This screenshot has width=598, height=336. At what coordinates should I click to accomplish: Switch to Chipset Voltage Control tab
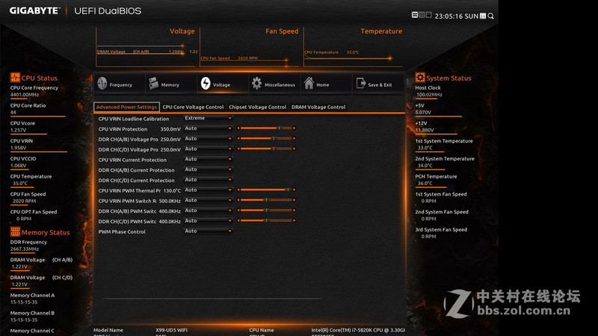[x=257, y=107]
